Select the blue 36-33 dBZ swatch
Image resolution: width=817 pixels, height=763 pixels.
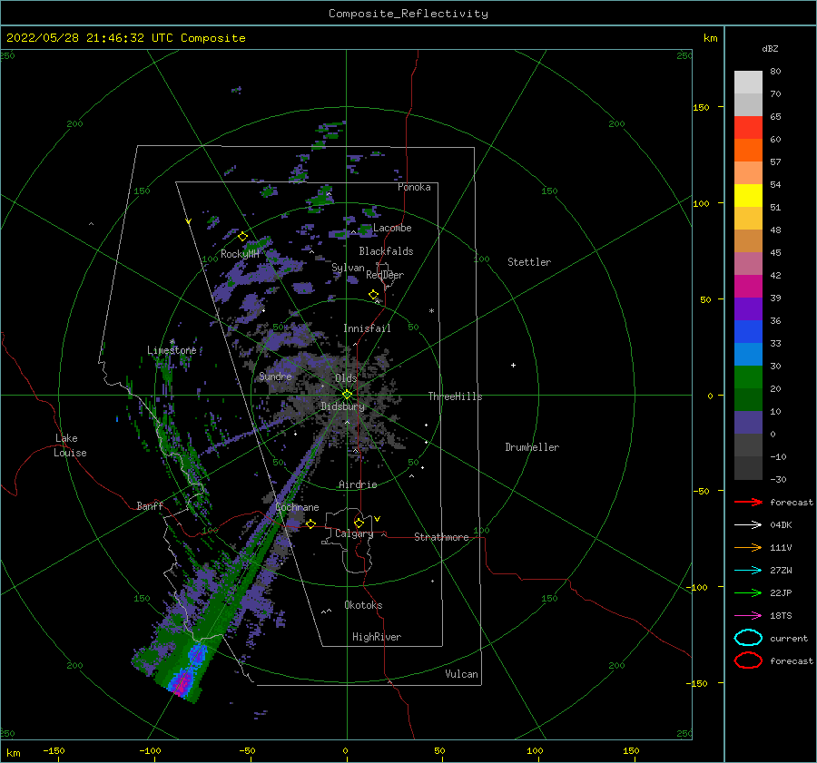click(x=748, y=332)
